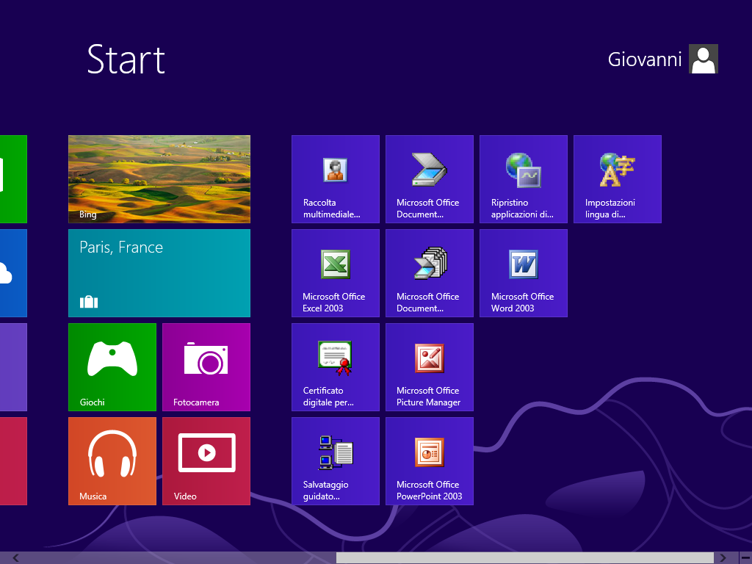The width and height of the screenshot is (752, 564).
Task: Launch the Giochi games tile
Action: pyautogui.click(x=112, y=367)
